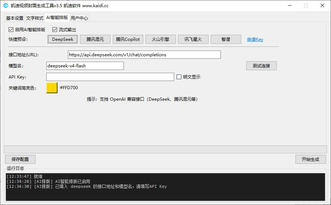
Task: Click the AI智能排版已启用 log entry
Action: click(48, 181)
